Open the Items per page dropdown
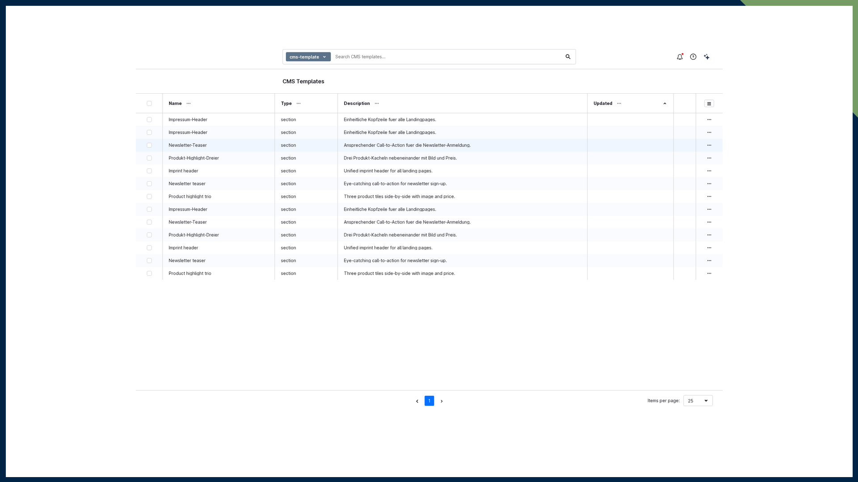 click(698, 401)
